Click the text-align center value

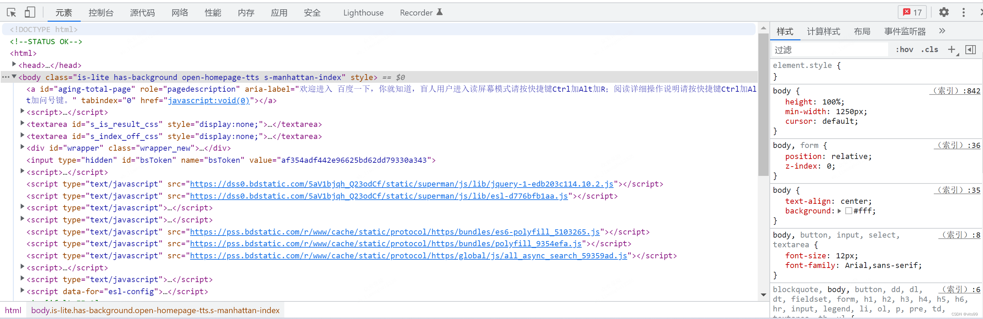(x=856, y=201)
